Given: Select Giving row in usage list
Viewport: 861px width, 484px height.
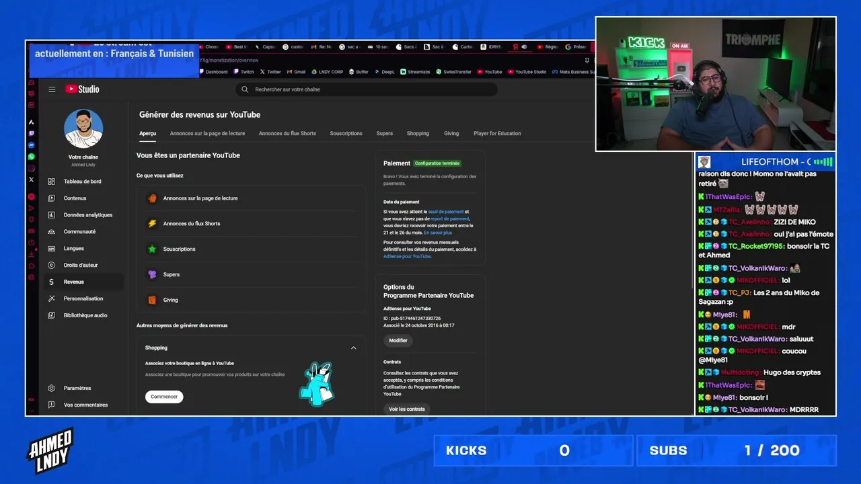Looking at the screenshot, I should pos(251,300).
